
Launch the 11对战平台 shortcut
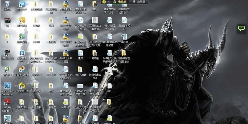click(7, 55)
